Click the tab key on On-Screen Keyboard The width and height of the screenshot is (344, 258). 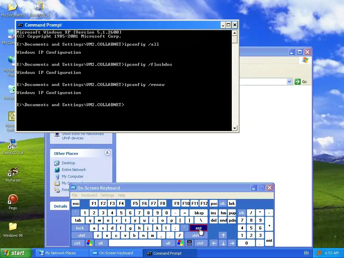pyautogui.click(x=78, y=220)
